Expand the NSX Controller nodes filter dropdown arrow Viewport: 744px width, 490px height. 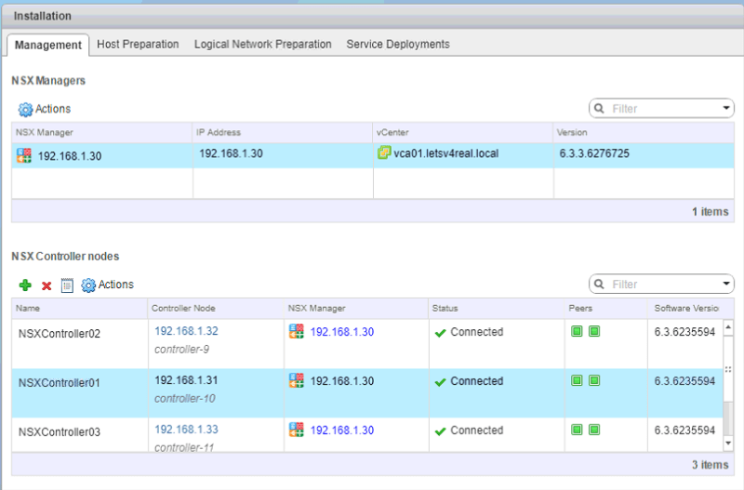726,285
